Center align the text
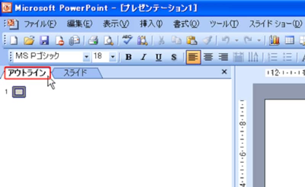Image resolution: width=305 pixels, height=187 pixels. pos(208,57)
